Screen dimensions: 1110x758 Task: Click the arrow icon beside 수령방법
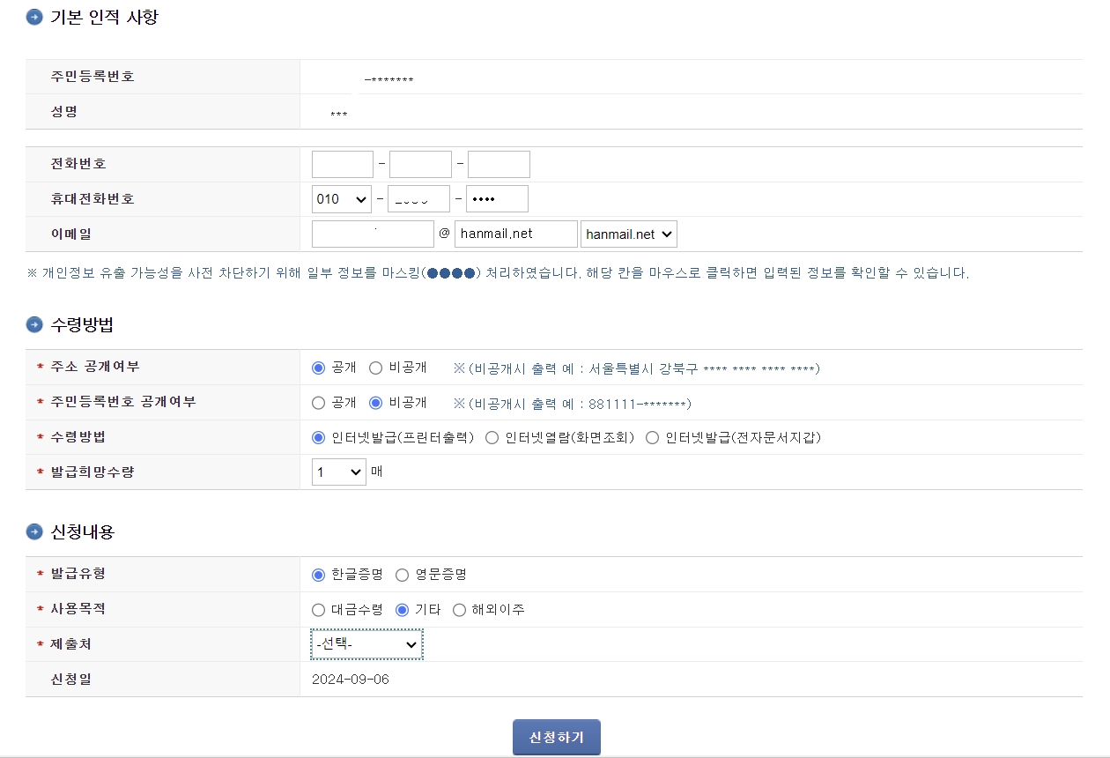coord(33,324)
